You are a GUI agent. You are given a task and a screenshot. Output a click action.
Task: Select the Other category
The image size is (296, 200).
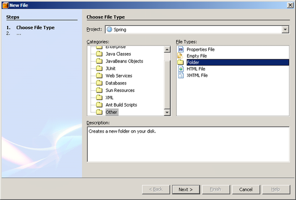click(112, 112)
